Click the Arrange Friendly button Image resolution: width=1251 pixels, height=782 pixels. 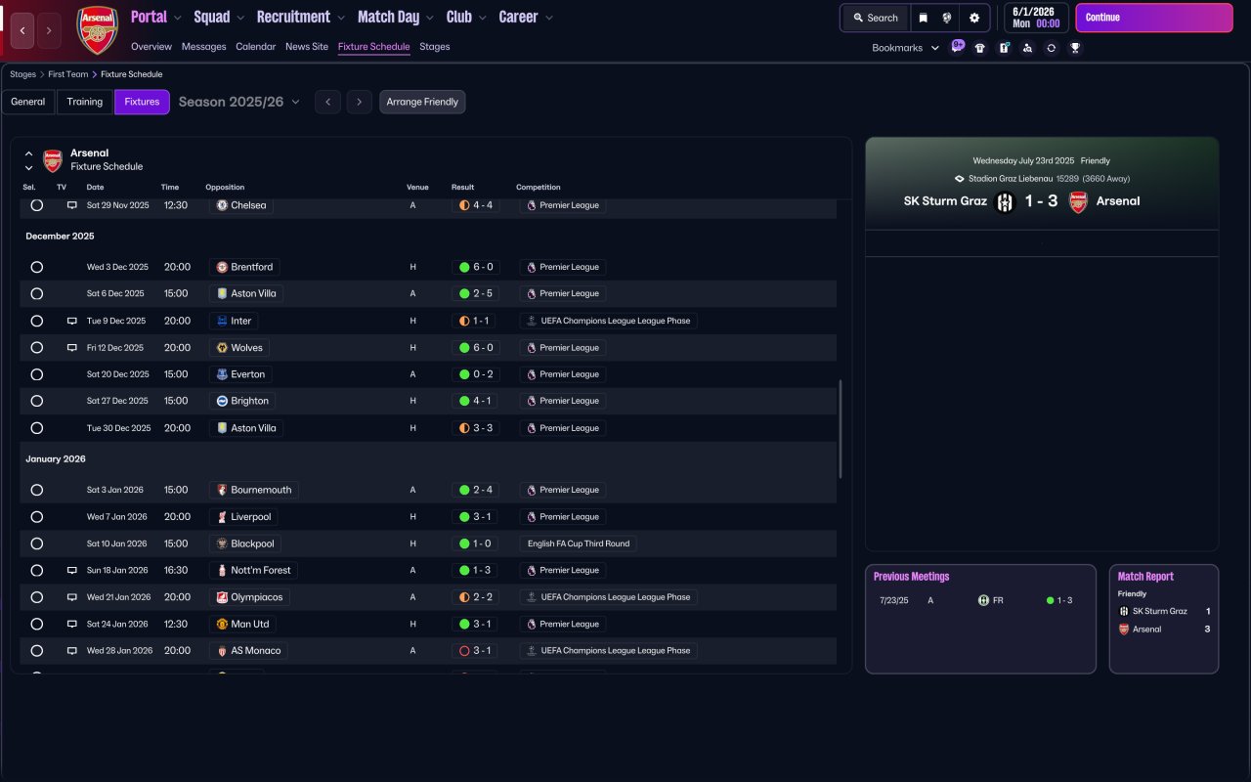click(x=422, y=102)
